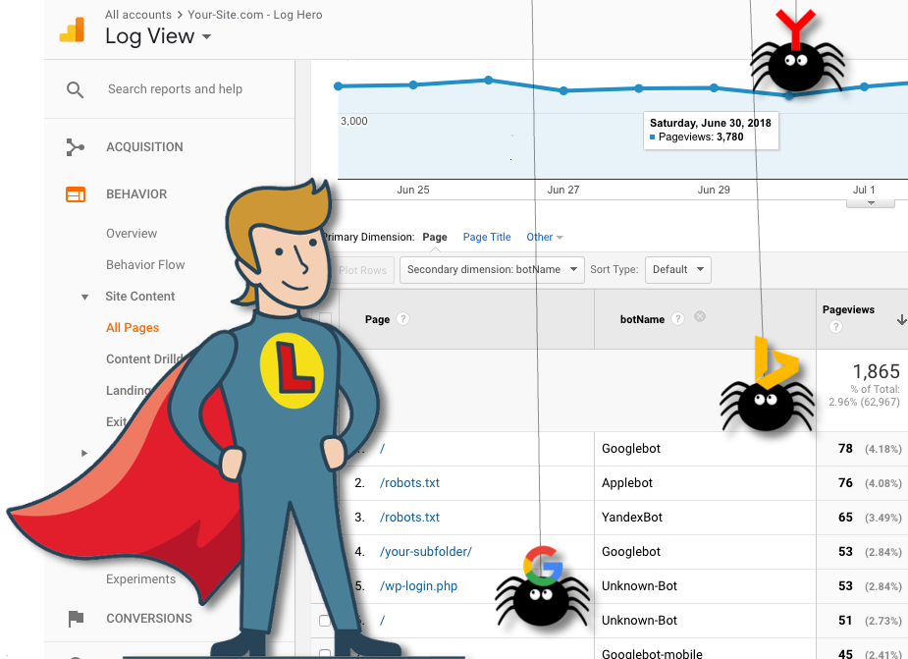Open the Experiments report
The image size is (908, 659).
click(140, 579)
